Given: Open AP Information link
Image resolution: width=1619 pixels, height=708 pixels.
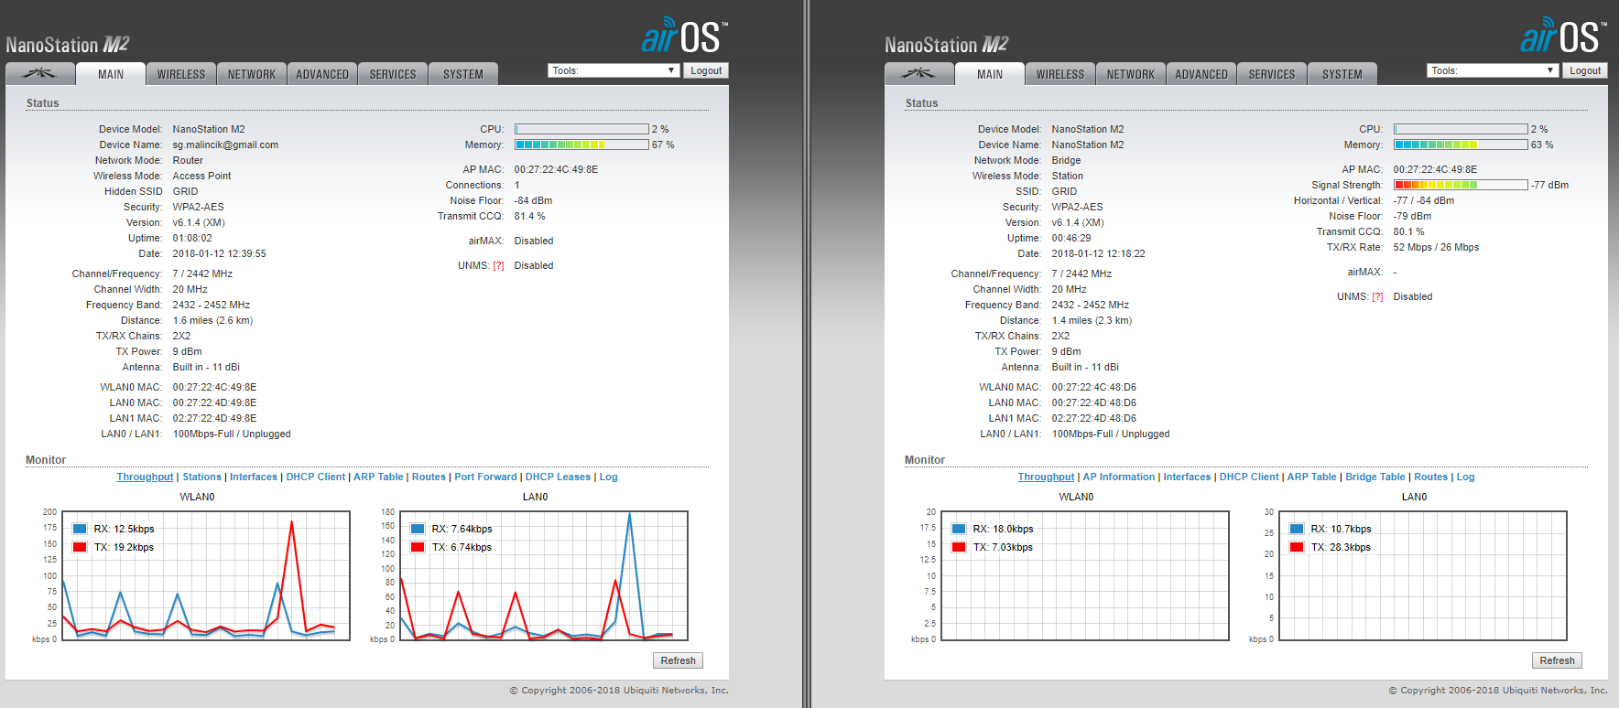Looking at the screenshot, I should pos(1119,477).
